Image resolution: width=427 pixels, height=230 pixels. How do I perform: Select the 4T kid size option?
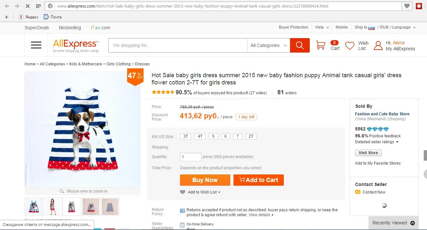pyautogui.click(x=200, y=136)
